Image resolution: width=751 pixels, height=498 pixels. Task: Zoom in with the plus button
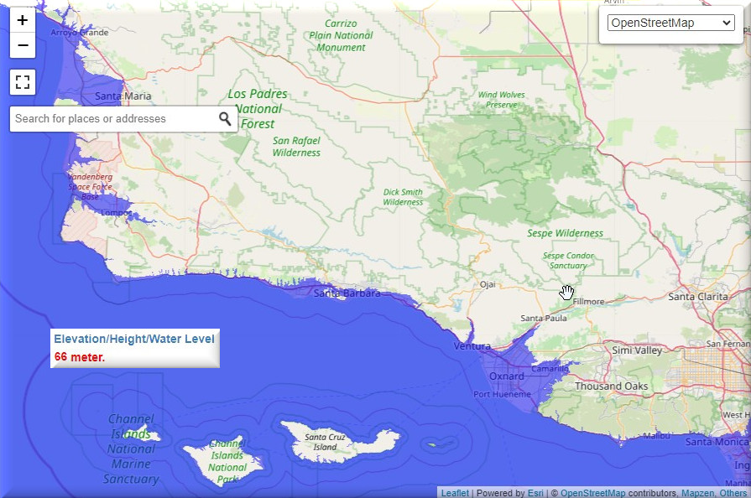pyautogui.click(x=23, y=20)
